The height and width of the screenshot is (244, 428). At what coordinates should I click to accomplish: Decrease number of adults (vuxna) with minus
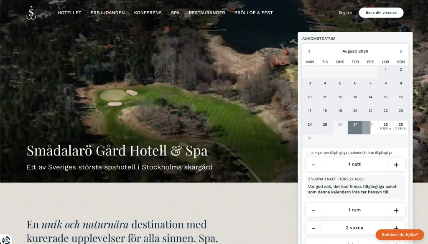[313, 228]
